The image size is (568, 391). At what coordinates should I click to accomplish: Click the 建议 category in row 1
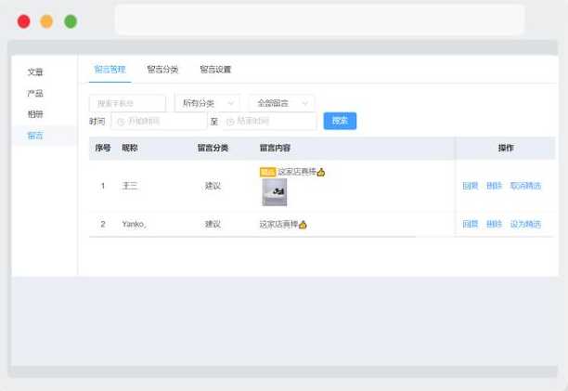tap(213, 186)
